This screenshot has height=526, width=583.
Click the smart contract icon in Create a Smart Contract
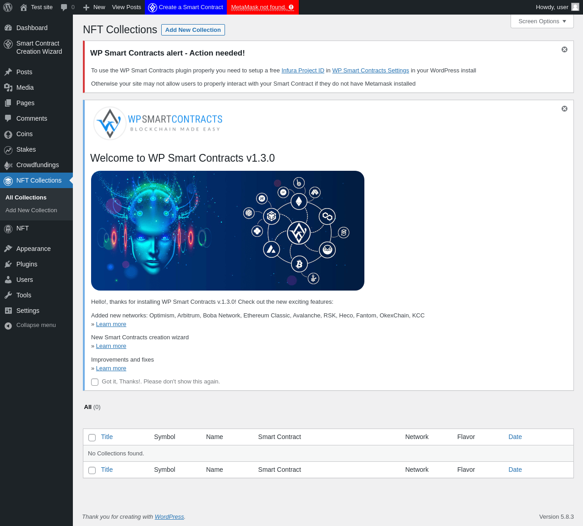[153, 7]
